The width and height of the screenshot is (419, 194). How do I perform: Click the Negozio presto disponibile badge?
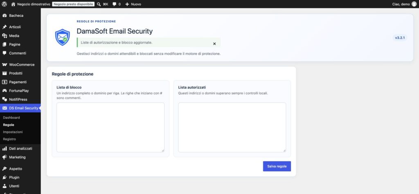click(x=73, y=4)
